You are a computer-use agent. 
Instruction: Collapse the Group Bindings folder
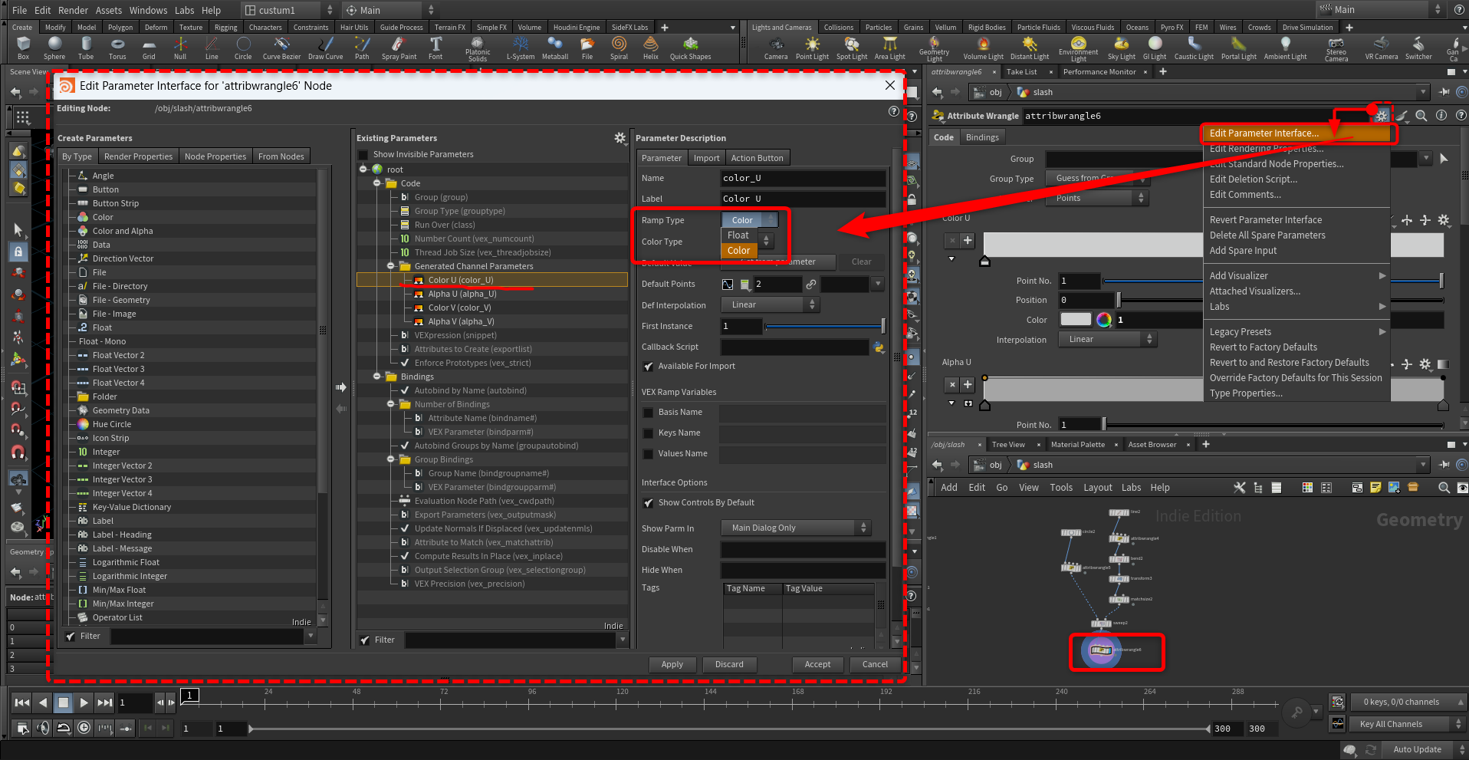click(391, 460)
